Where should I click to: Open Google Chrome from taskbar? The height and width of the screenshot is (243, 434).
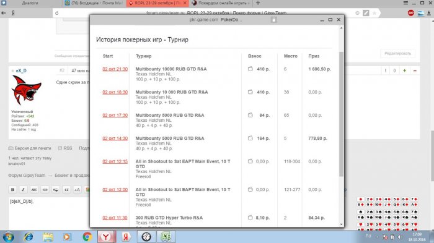click(x=87, y=237)
